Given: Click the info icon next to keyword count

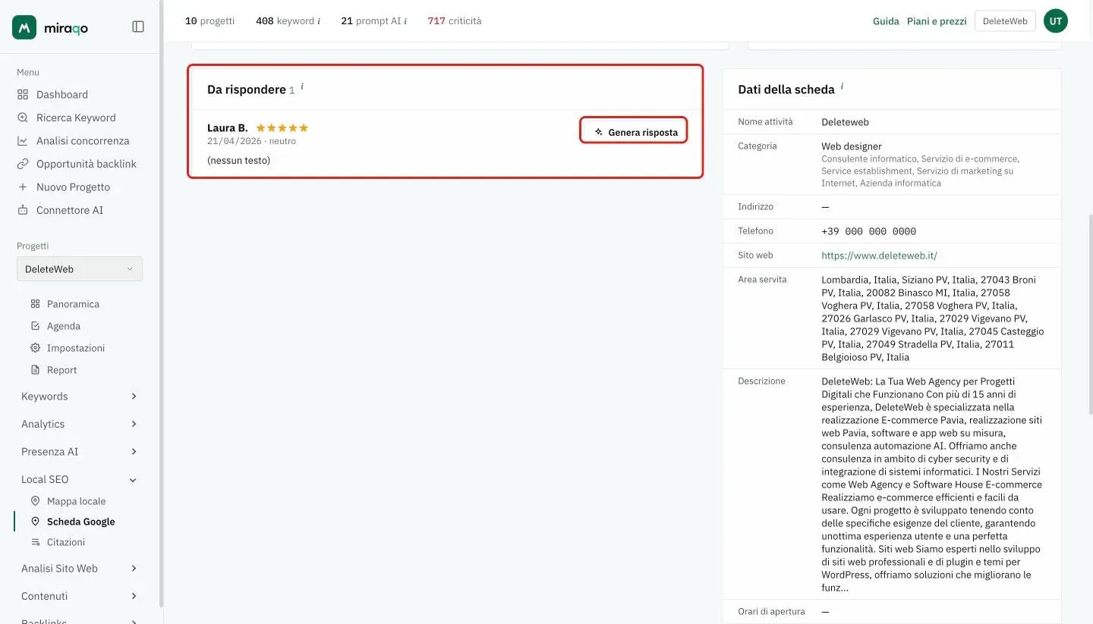Looking at the screenshot, I should pyautogui.click(x=319, y=21).
